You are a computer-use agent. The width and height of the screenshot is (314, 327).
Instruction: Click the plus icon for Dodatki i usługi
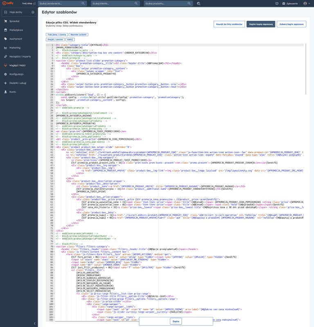6,83
